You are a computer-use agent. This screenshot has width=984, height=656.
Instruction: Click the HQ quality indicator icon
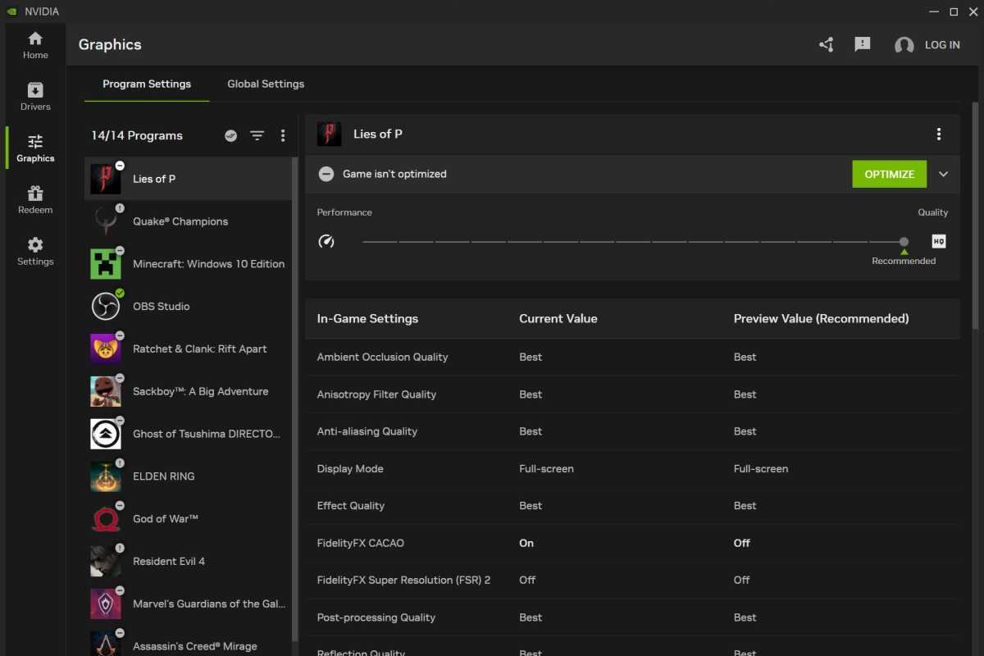[x=938, y=240]
